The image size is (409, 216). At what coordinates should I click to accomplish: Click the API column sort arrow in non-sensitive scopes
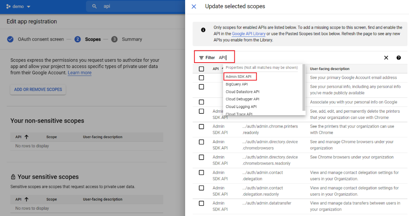[26, 137]
